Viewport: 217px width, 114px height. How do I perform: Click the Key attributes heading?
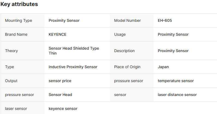19,4
